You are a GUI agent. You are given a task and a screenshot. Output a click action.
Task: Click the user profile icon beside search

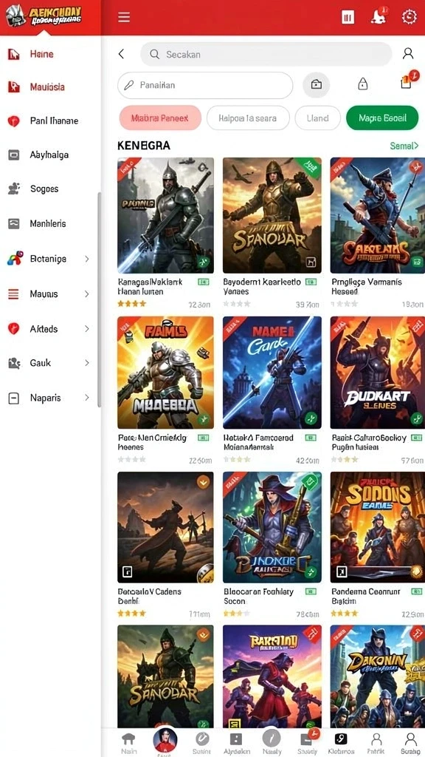click(x=407, y=53)
